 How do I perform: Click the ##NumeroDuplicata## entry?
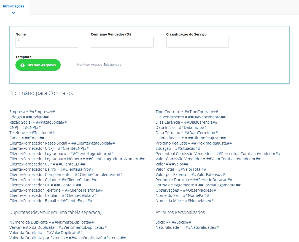tap(52, 222)
